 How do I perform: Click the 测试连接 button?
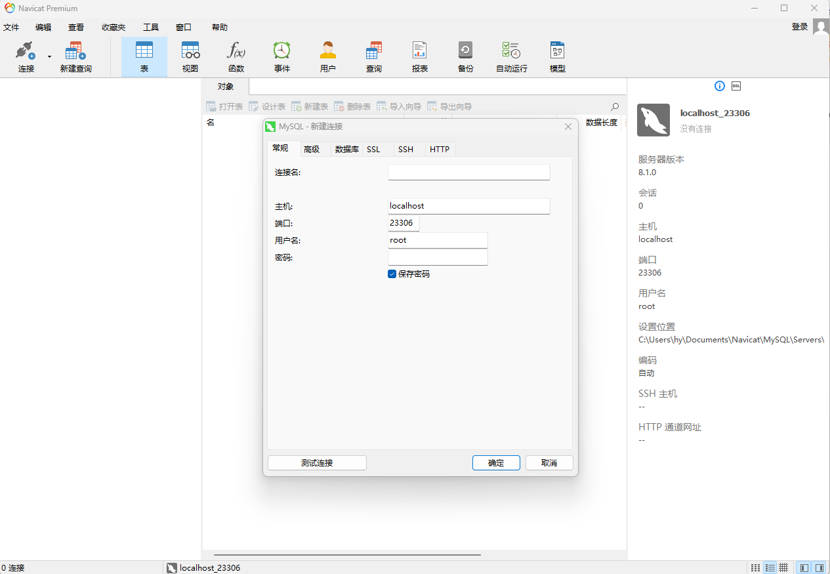(x=317, y=462)
